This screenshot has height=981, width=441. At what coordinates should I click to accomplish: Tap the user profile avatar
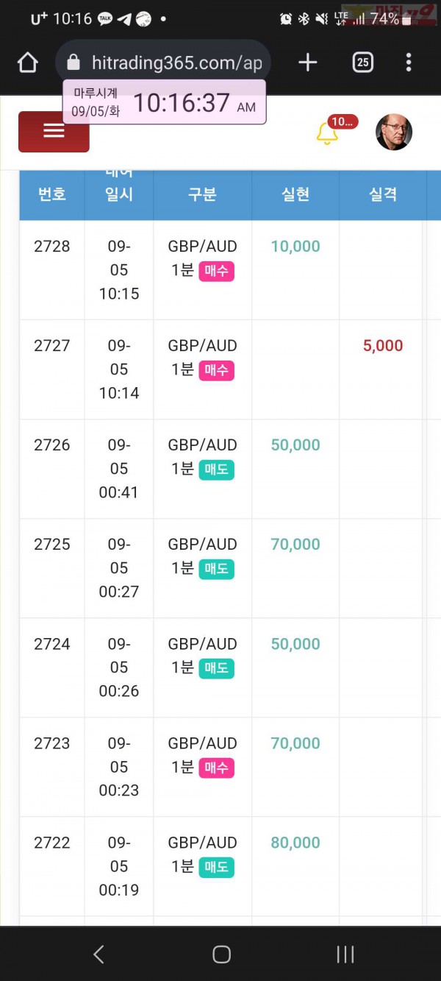(x=394, y=132)
